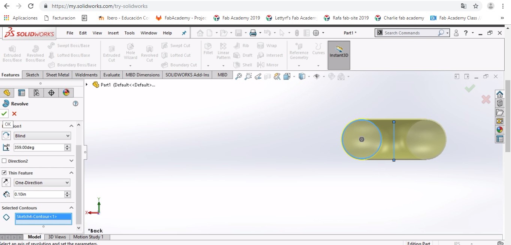Accept the feature with the viewport green checkmark
511x245 pixels.
click(x=470, y=88)
